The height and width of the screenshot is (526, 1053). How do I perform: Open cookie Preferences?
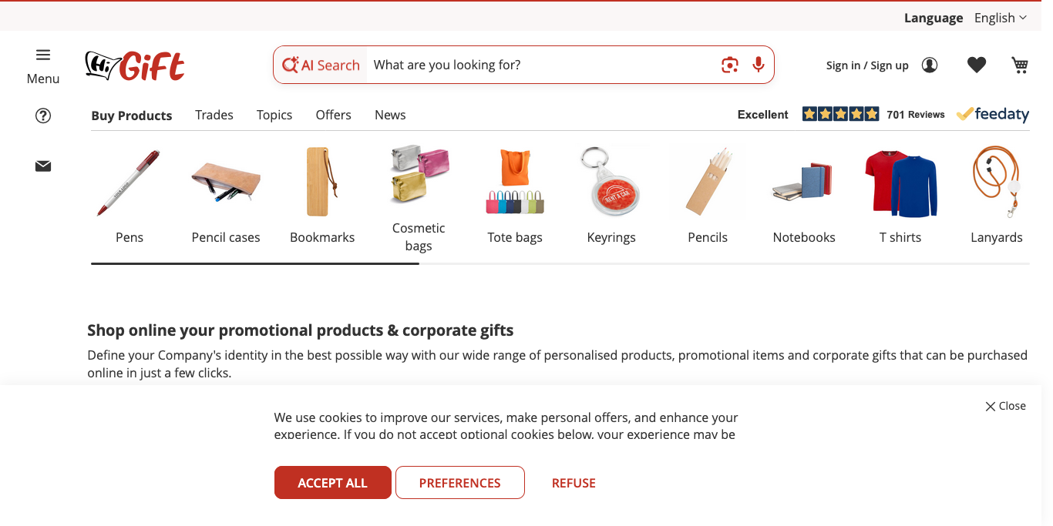click(459, 482)
